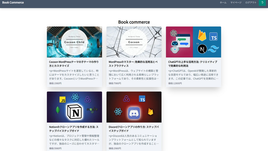Click description starting <p>WordPressは、ウェブサイト
This screenshot has height=151, width=268.
pos(134,75)
